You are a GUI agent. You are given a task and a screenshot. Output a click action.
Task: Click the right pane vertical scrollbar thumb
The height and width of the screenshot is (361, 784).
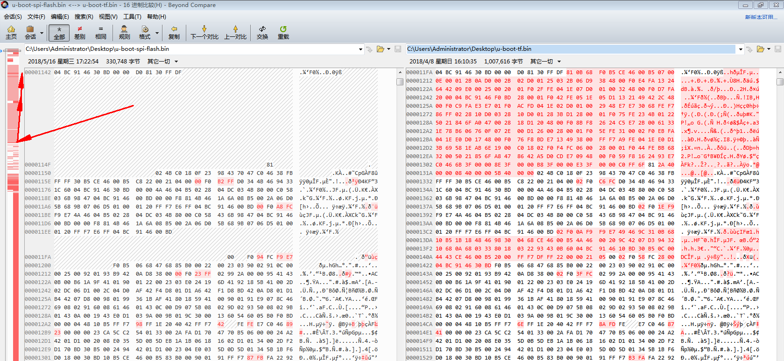click(780, 82)
